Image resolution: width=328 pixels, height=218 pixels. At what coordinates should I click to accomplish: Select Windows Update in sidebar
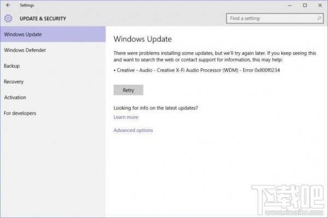pyautogui.click(x=53, y=34)
